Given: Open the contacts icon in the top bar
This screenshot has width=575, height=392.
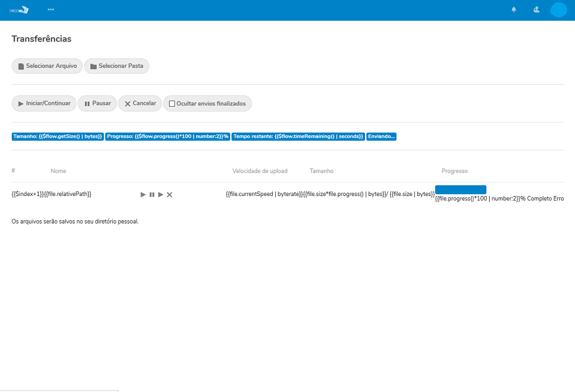Looking at the screenshot, I should click(536, 10).
